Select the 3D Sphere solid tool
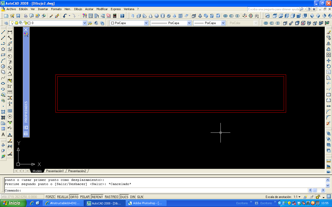The width and height of the screenshot is (332, 207). [x=156, y=16]
